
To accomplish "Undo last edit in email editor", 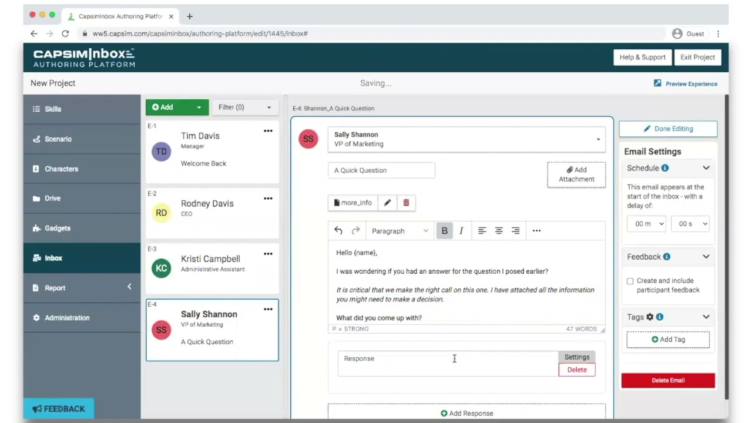I will pos(338,231).
